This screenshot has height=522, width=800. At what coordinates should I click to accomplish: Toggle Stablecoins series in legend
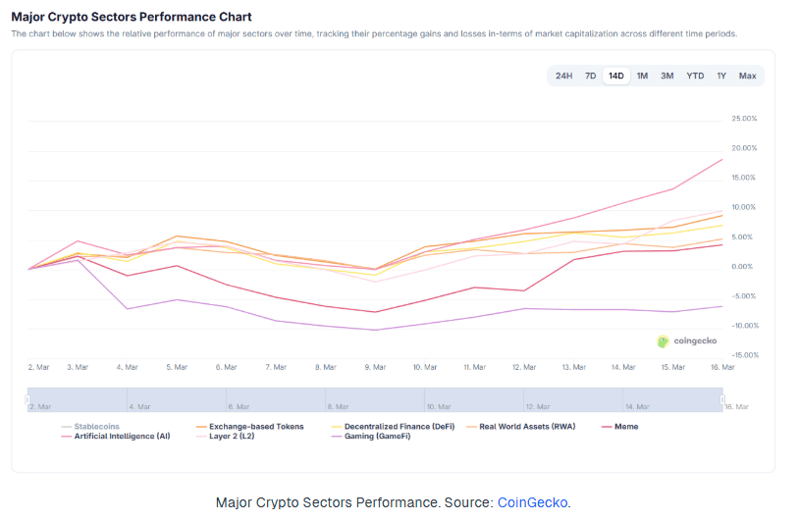pyautogui.click(x=90, y=427)
